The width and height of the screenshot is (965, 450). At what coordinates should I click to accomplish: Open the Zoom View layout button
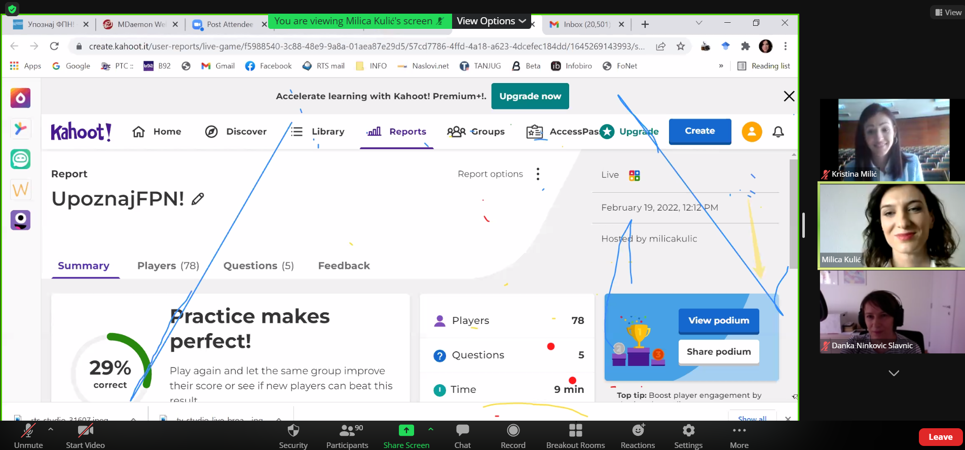(948, 12)
